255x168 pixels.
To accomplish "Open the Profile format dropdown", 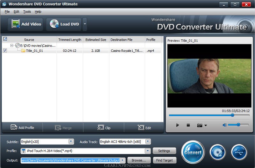I will click(x=148, y=151).
